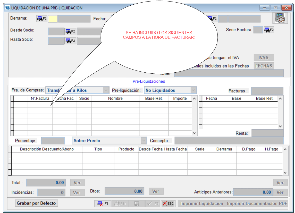Click the yellow Derrama code field
The image size is (295, 213).
point(53,19)
